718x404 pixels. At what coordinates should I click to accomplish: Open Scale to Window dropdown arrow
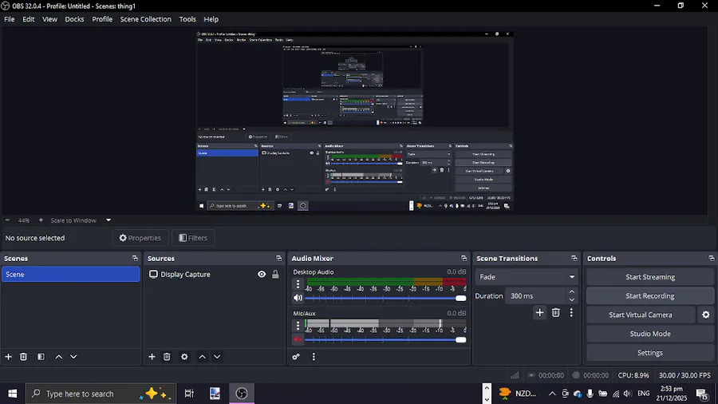pos(108,220)
